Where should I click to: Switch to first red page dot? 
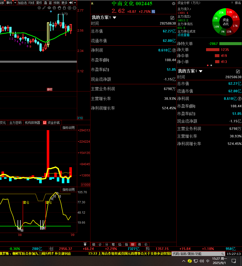point(208,65)
